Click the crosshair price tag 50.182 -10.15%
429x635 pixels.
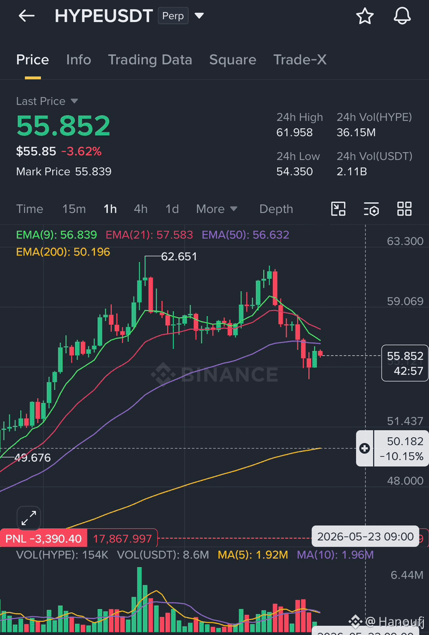click(392, 448)
